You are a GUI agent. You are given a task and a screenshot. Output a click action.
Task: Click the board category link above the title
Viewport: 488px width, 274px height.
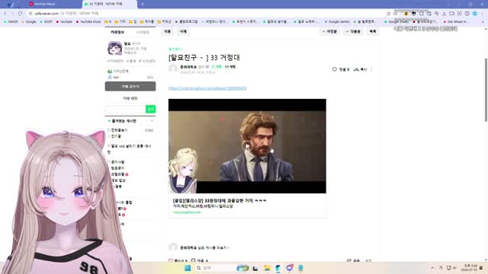click(175, 49)
